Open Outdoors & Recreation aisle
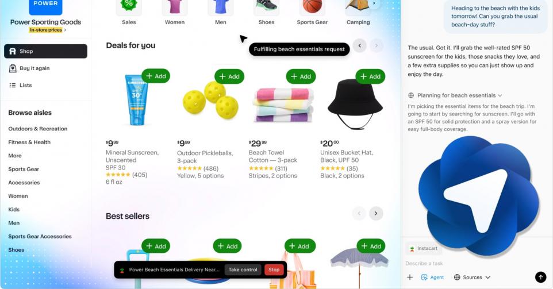The height and width of the screenshot is (289, 553). (x=38, y=129)
